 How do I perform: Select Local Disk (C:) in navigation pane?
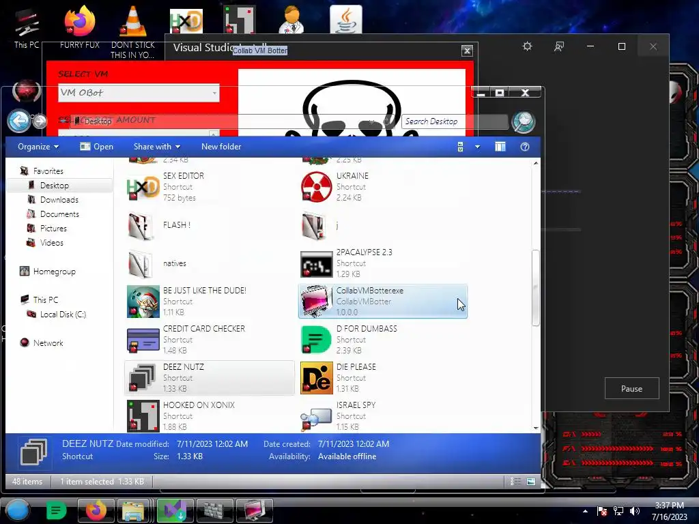coord(62,314)
